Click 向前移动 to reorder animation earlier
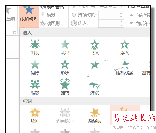The height and width of the screenshot is (133, 156). tap(140, 15)
